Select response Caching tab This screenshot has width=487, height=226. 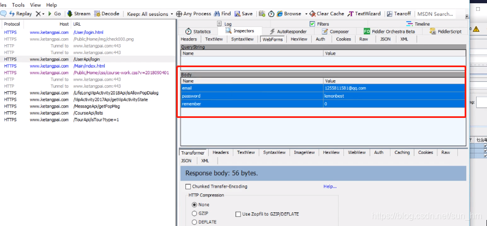tap(402, 152)
